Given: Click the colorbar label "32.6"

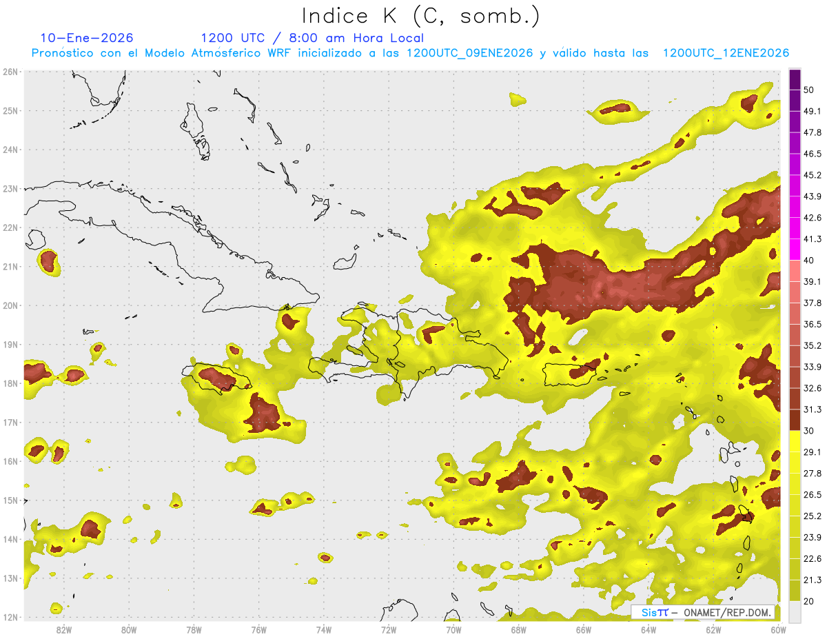Looking at the screenshot, I should click(812, 388).
